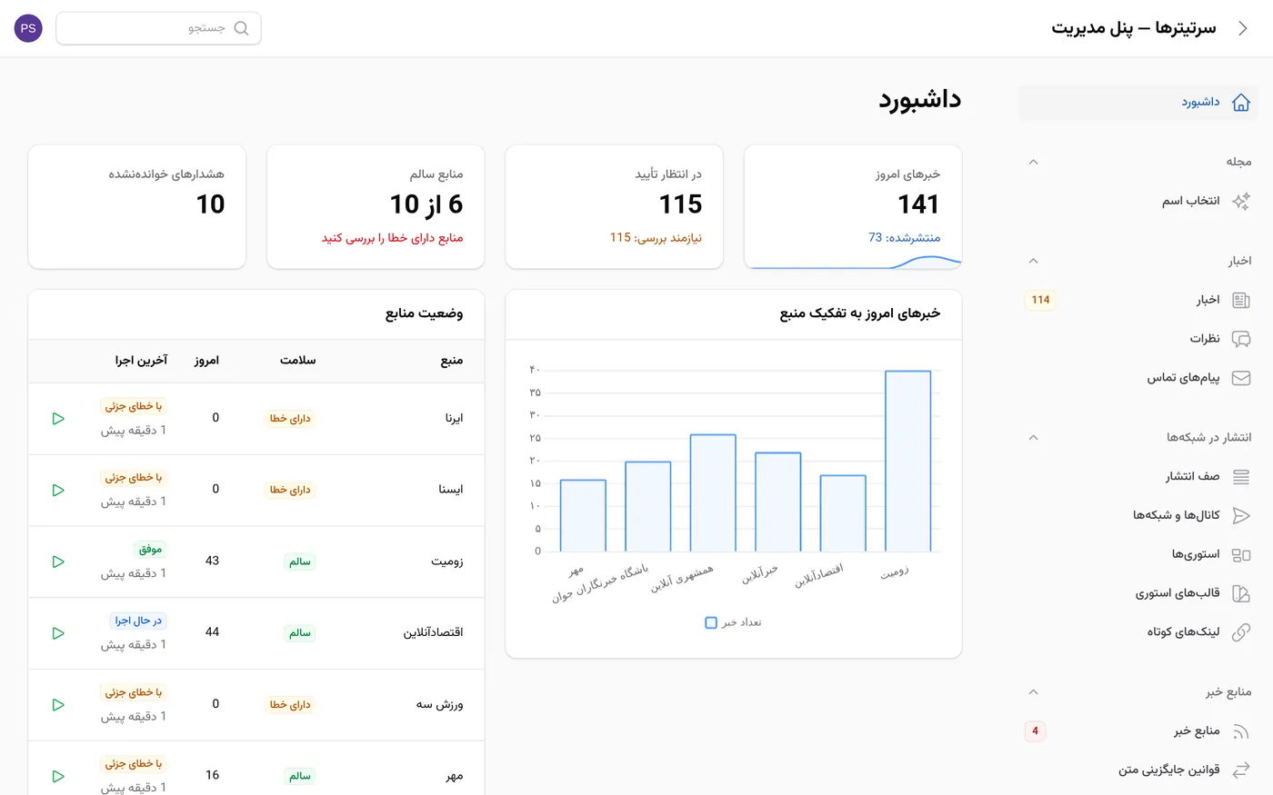Click the در انتظار تأیید card value 115
The width and height of the screenshot is (1273, 795).
(680, 204)
